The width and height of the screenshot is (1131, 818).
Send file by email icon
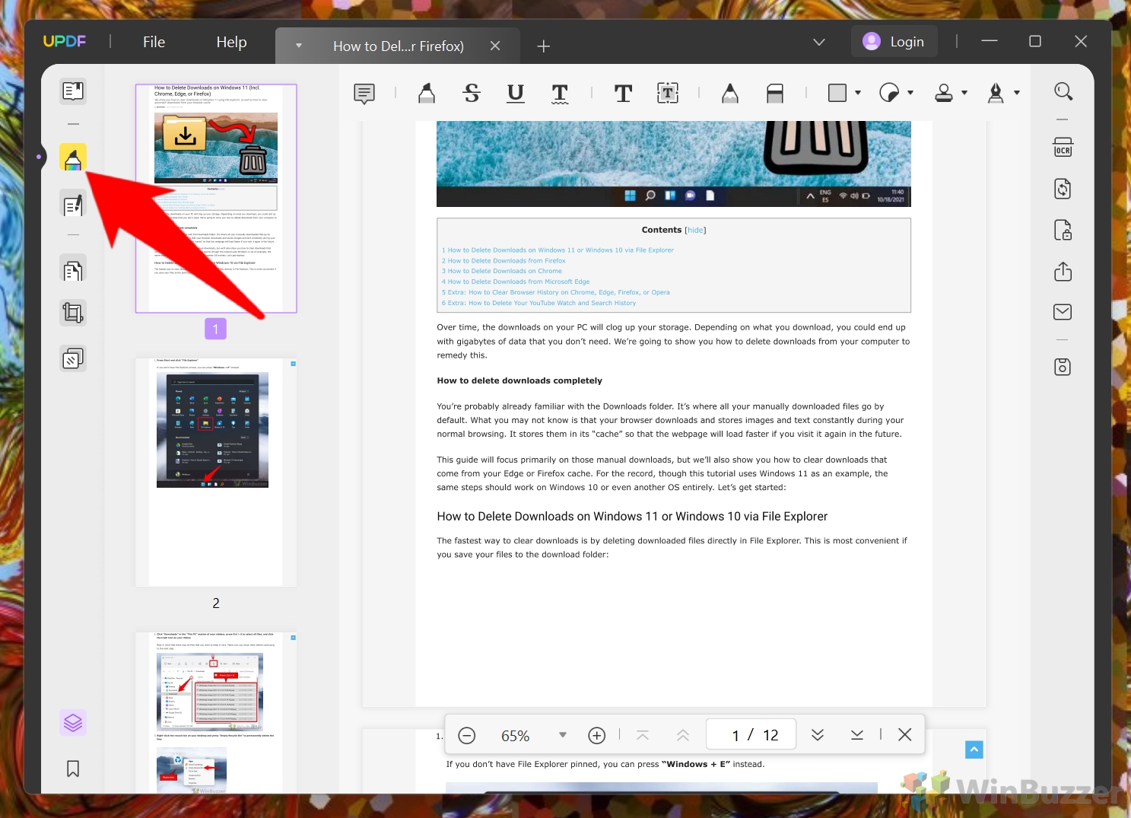1063,312
